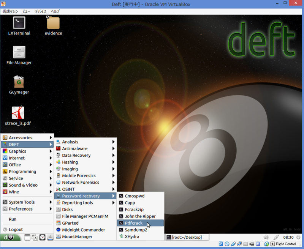The width and height of the screenshot is (304, 249).
Task: Click the show desktop icon in the panel
Action: tap(27, 237)
